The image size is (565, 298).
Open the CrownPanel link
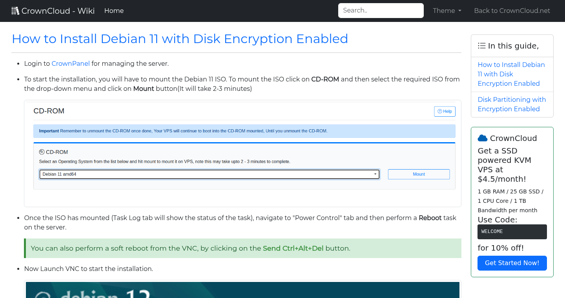click(x=71, y=63)
